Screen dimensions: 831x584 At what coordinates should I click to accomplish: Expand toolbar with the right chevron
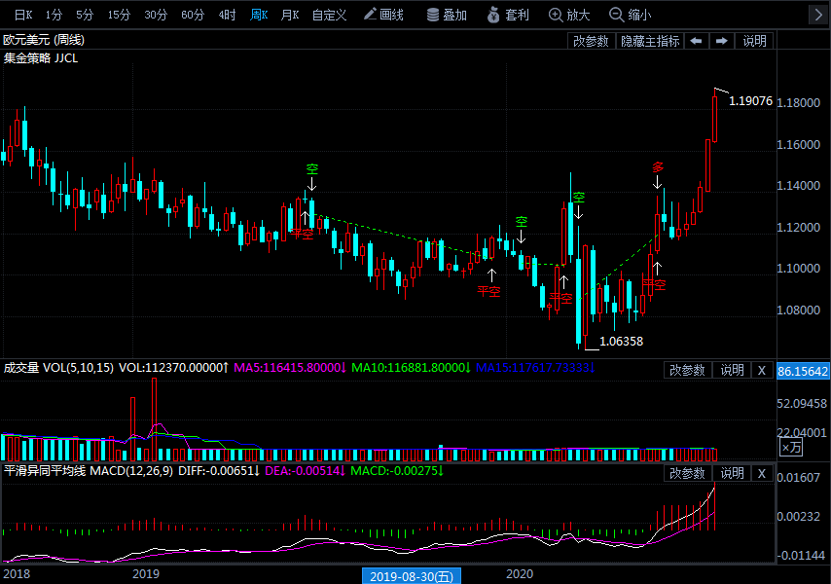817,15
